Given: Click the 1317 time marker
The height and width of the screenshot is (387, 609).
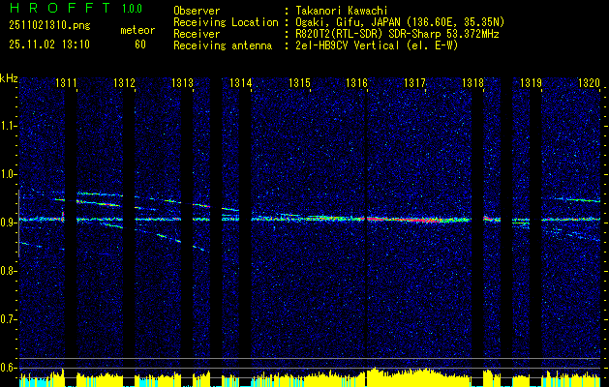Looking at the screenshot, I should pyautogui.click(x=414, y=83).
